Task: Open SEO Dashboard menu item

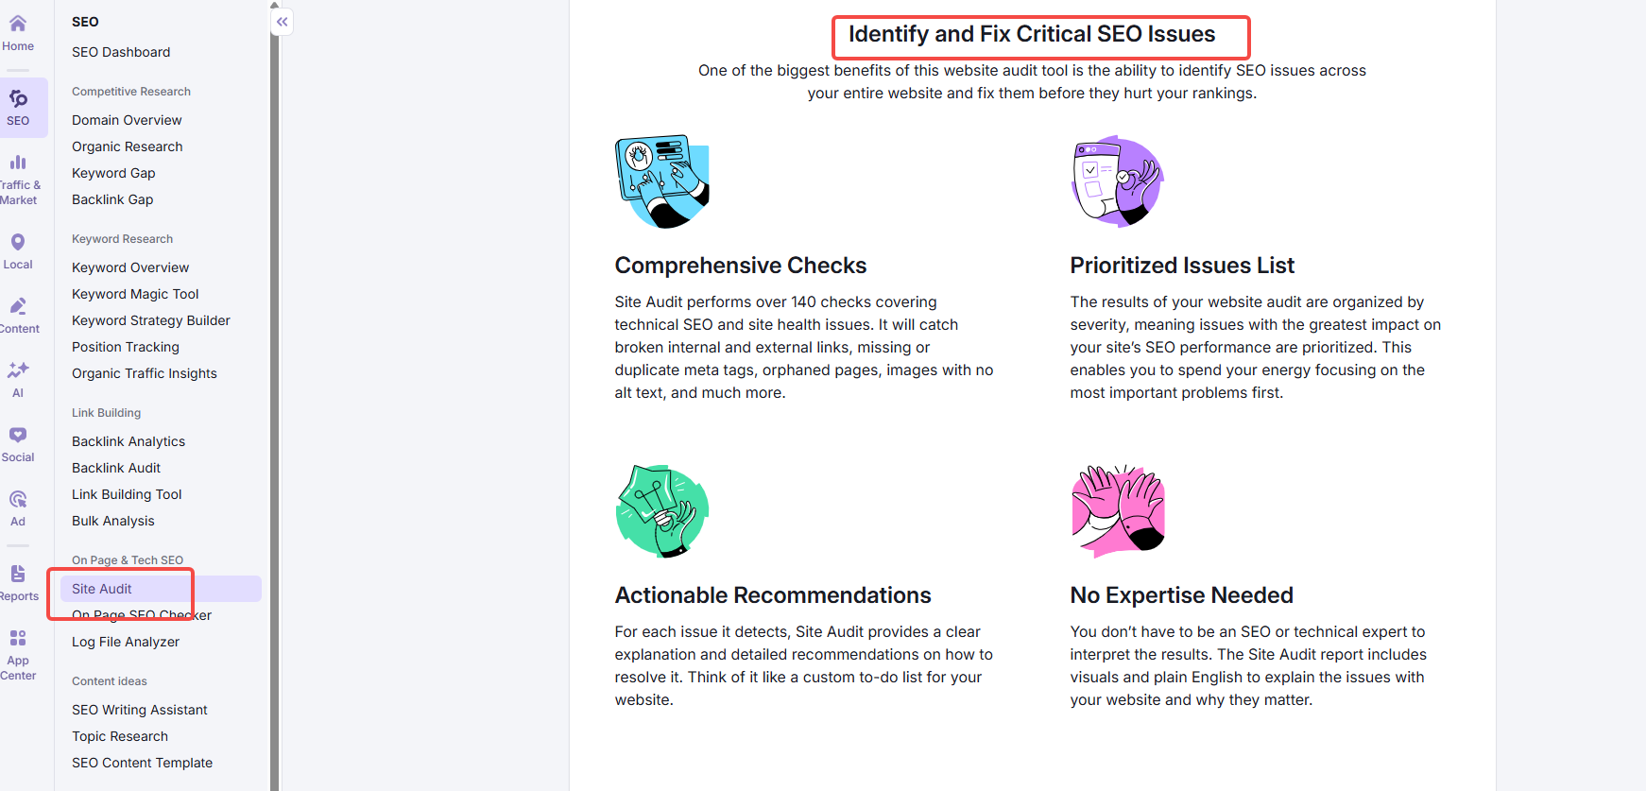Action: [121, 52]
